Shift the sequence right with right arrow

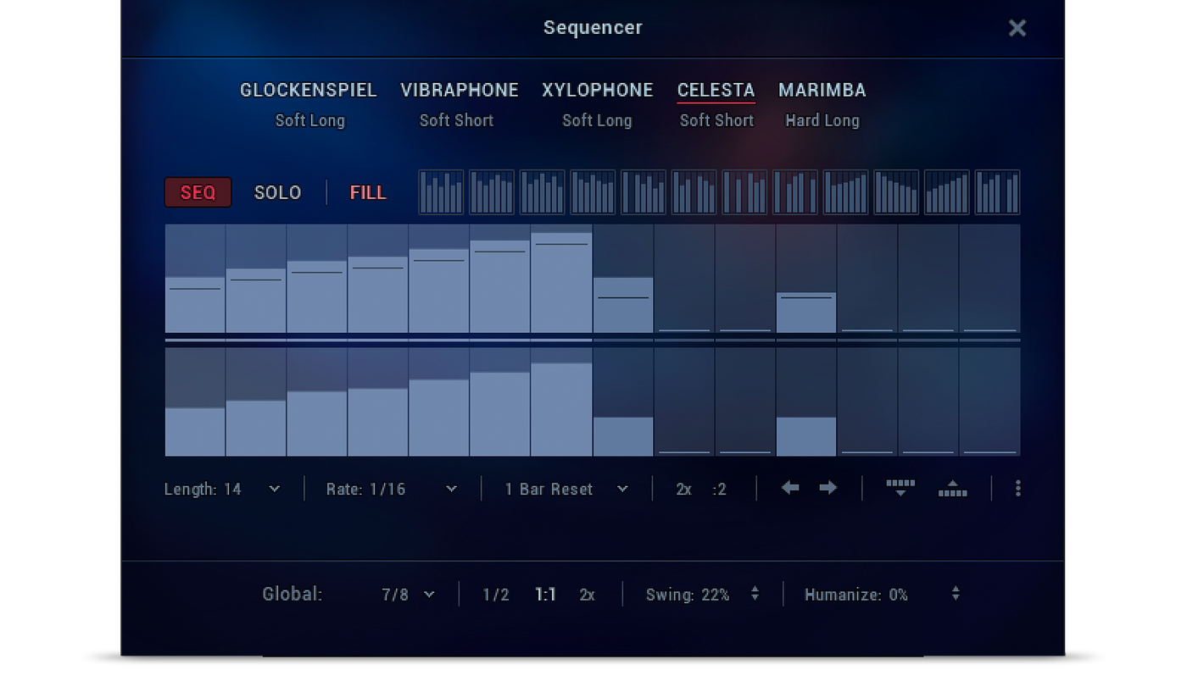(828, 488)
